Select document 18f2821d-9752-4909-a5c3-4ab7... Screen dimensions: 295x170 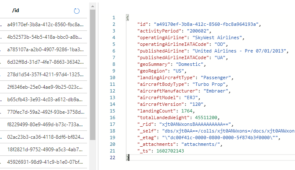[x=45, y=150]
